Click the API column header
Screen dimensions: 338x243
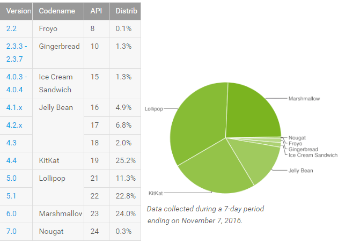(x=94, y=11)
